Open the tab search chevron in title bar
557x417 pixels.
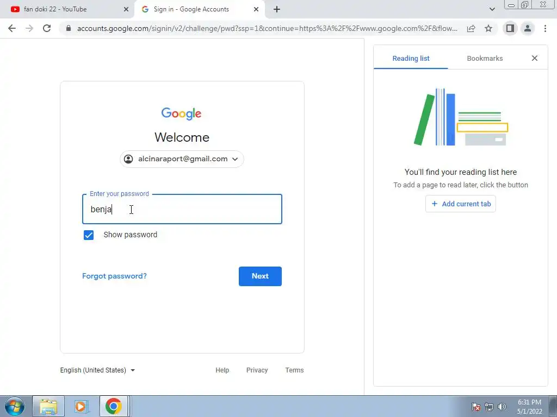tap(492, 9)
